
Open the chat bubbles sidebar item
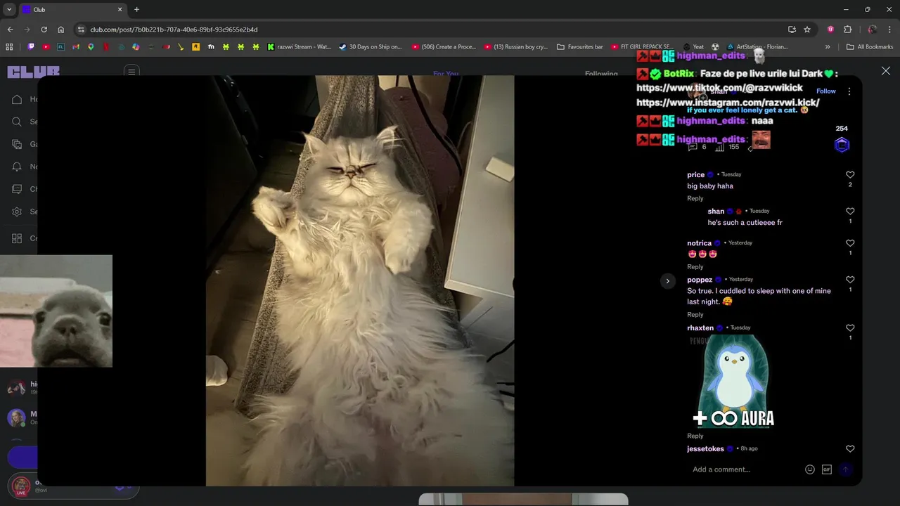pos(18,189)
